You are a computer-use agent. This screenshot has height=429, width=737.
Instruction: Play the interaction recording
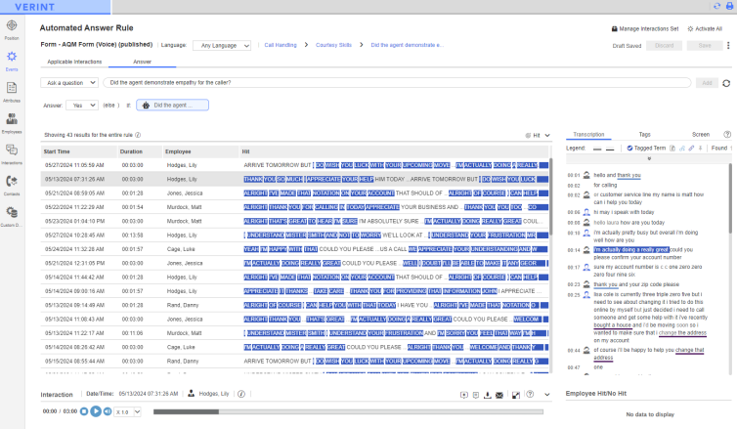[97, 411]
